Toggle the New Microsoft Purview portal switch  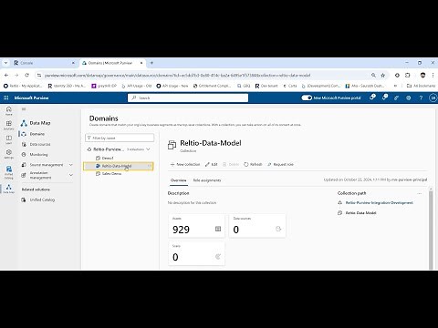coord(307,97)
